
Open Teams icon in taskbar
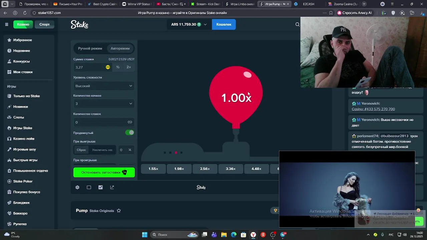click(214, 235)
